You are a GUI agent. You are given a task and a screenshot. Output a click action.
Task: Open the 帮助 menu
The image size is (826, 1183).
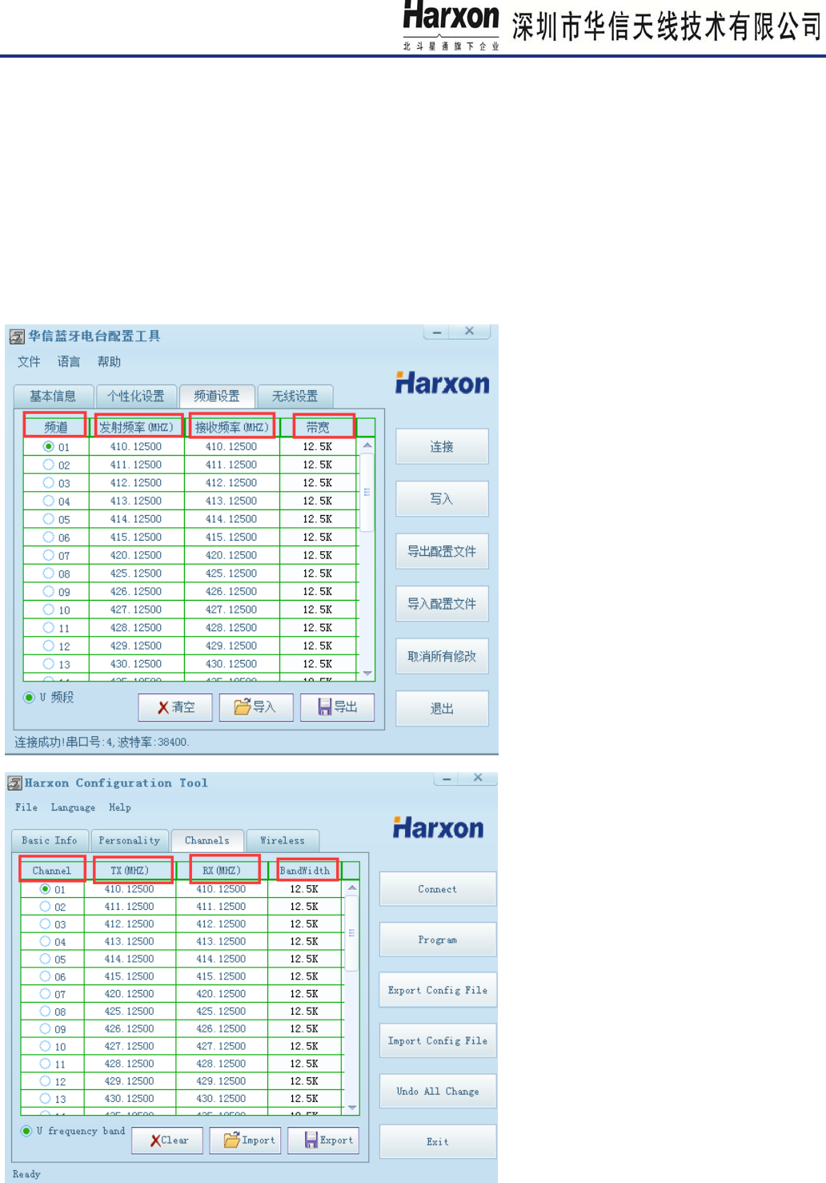[109, 362]
